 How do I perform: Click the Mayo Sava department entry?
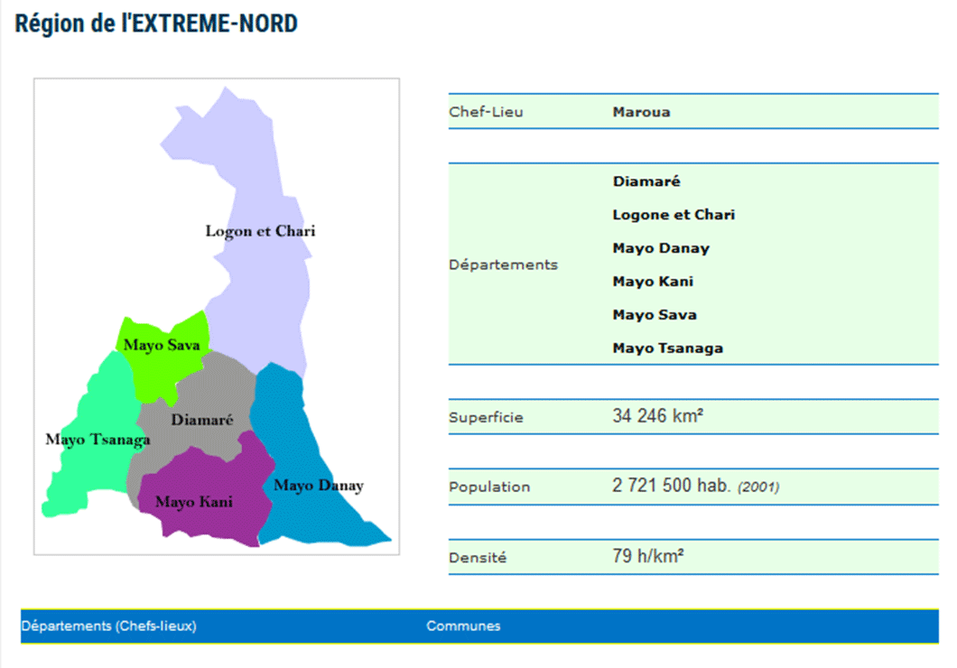653,314
